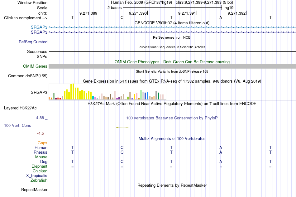This screenshot has height=197, width=296.
Task: Click the 4.88 upper scale value
Action: 40,118
